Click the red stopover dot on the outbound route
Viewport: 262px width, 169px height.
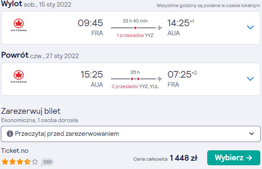(135, 28)
